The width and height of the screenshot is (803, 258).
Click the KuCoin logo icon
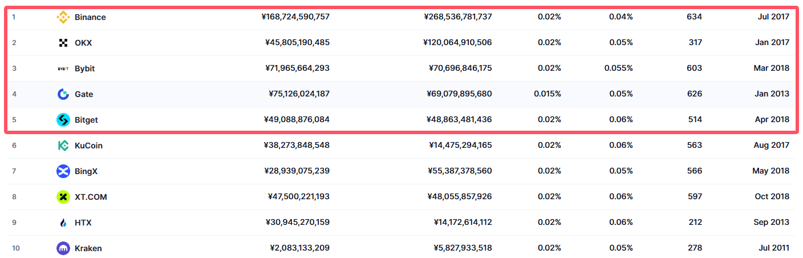pos(63,146)
